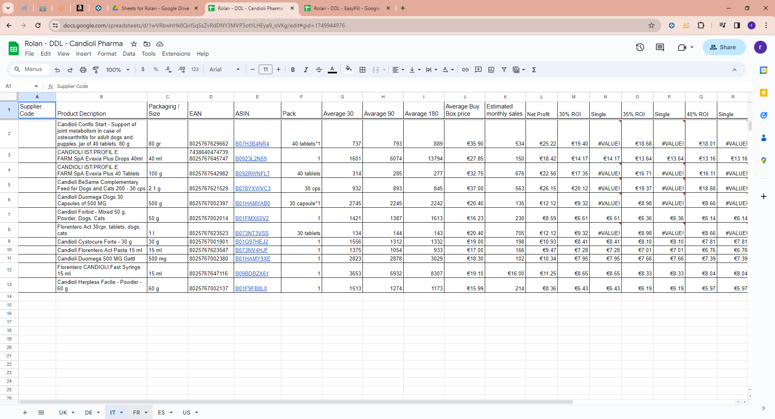Image resolution: width=775 pixels, height=419 pixels.
Task: Click the Name box showing A1
Action: [18, 86]
